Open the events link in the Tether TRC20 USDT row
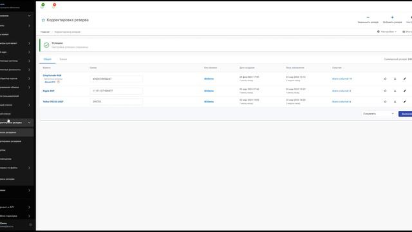The image size is (412, 232). pos(342,102)
